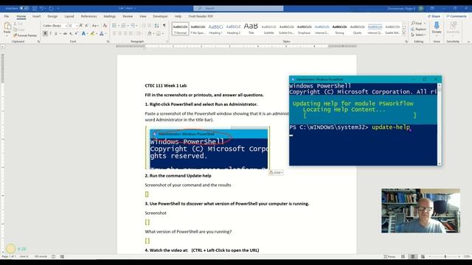Click the Sort icon in Paragraph group
Screen dimensions: 472x265
[157, 26]
